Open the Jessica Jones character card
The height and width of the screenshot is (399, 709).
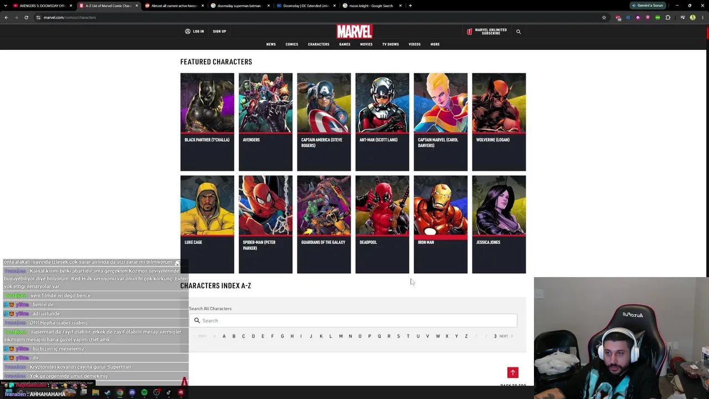(499, 224)
